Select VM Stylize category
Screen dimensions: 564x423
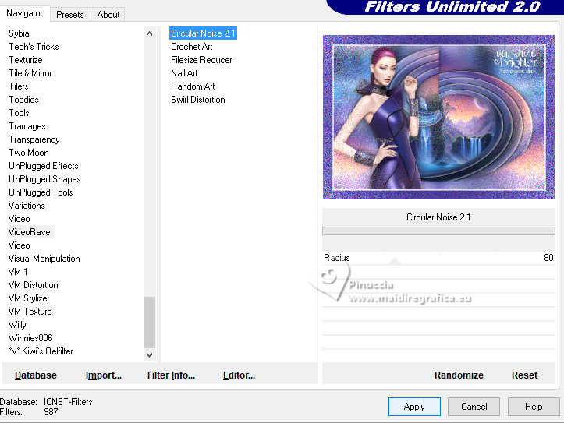[x=28, y=299]
